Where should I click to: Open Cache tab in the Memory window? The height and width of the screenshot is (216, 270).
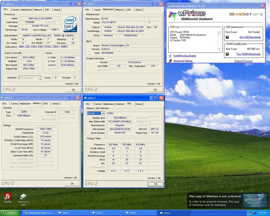pos(14,104)
